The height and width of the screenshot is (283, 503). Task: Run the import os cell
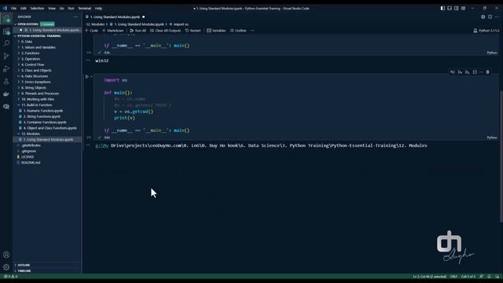click(x=87, y=77)
